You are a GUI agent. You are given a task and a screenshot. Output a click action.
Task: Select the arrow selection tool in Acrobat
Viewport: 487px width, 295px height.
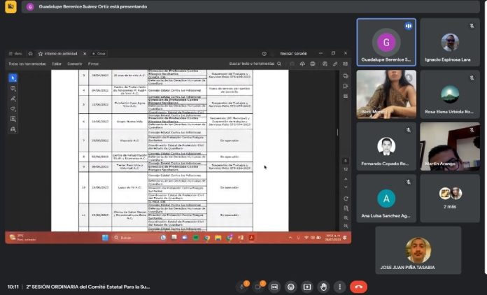coord(13,78)
